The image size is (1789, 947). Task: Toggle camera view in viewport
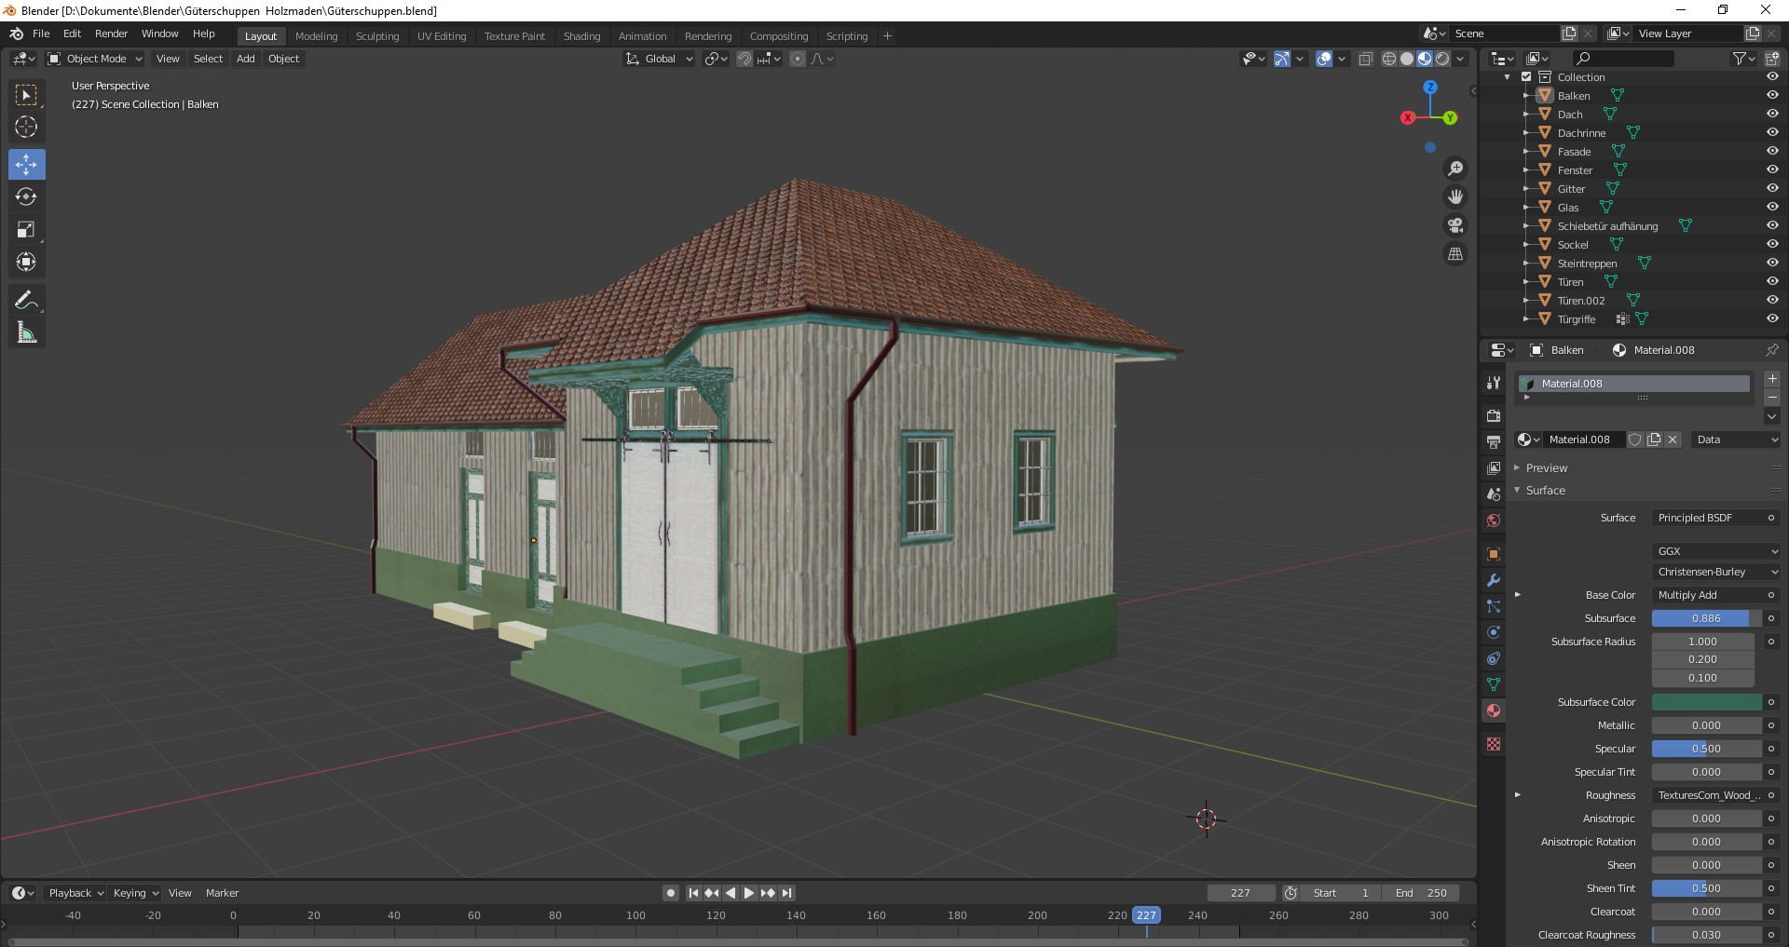pyautogui.click(x=1454, y=225)
